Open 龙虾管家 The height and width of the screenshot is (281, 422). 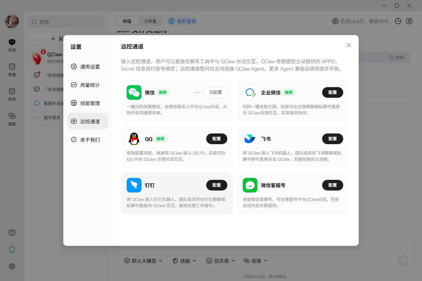pyautogui.click(x=183, y=21)
